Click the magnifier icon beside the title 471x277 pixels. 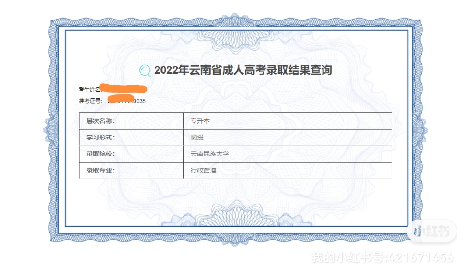(x=145, y=70)
